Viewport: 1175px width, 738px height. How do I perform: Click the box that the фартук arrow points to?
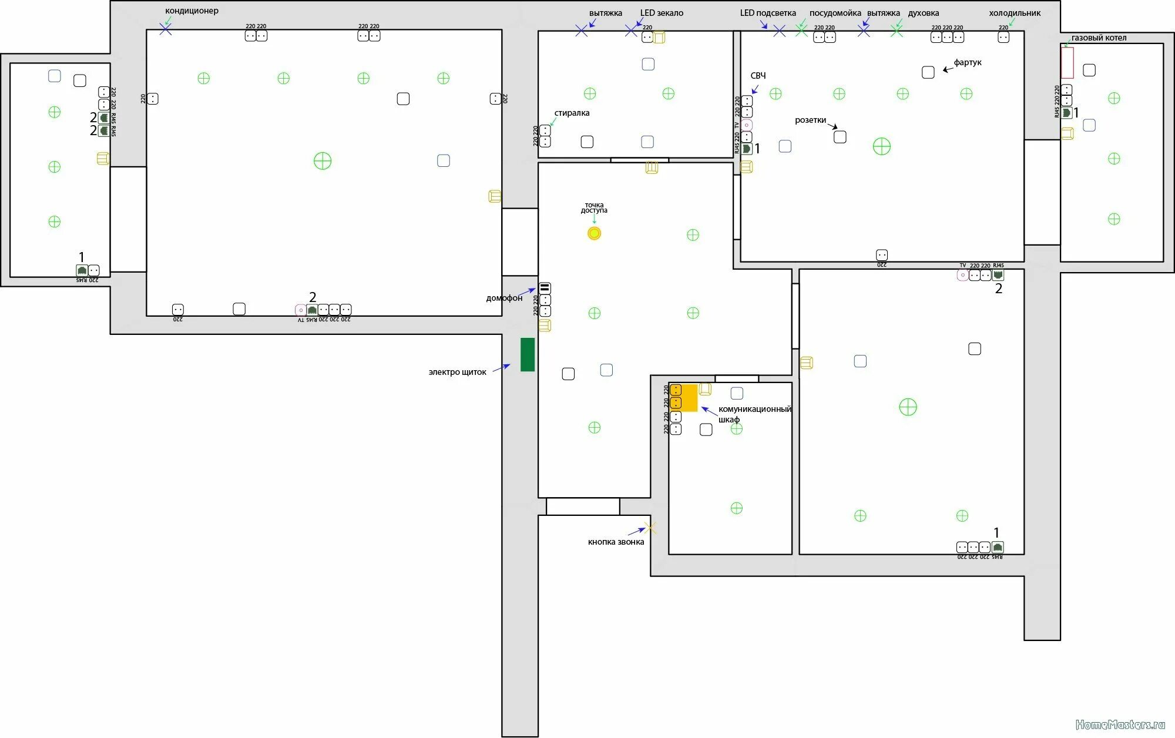(x=928, y=72)
